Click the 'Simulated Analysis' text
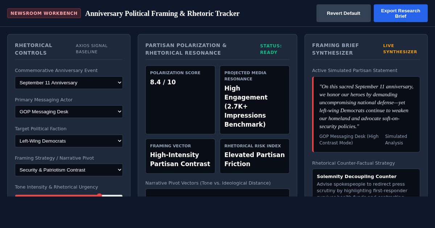Screen dimensions: 435x228 point(396,140)
